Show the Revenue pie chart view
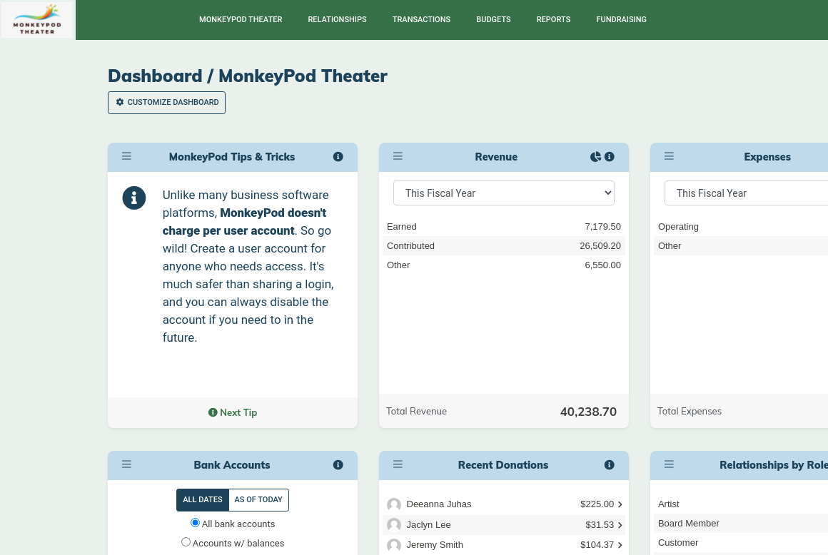828x555 pixels. [x=595, y=157]
